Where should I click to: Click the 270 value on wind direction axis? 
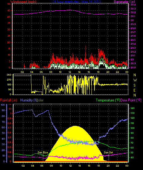tap(9, 80)
